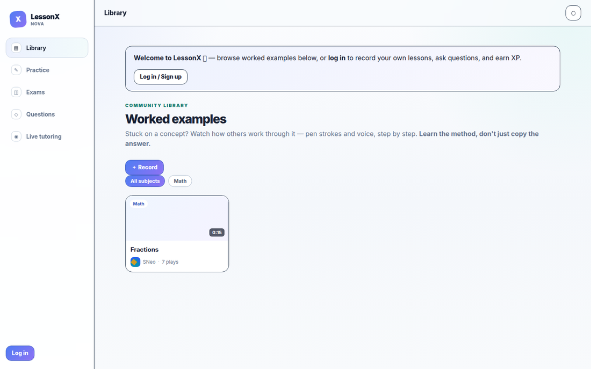
Task: Click the 'Worked examples' heading
Action: [x=176, y=119]
